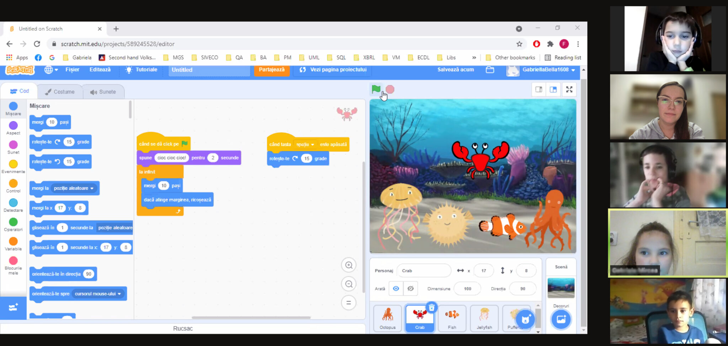This screenshot has width=728, height=346.
Task: Hide the Crab sprite with the slashed eye
Action: [411, 288]
